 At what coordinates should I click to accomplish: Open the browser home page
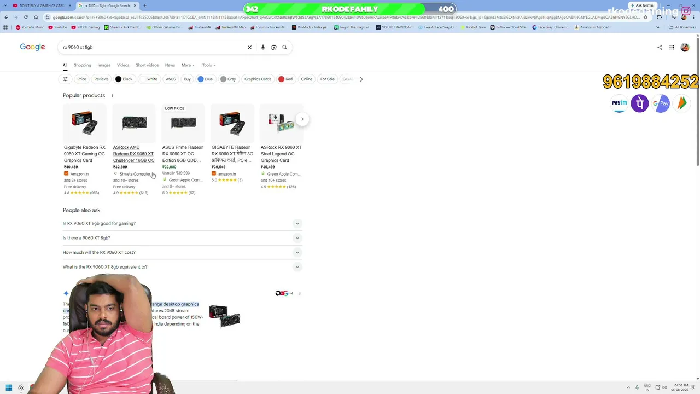[36, 17]
